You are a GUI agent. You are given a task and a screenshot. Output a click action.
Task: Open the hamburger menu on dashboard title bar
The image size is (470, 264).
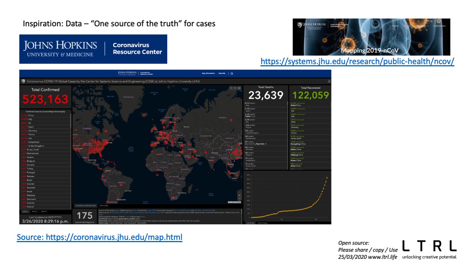[329, 81]
